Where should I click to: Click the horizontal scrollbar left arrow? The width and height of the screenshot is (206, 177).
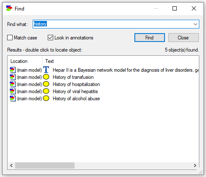pos(11,166)
